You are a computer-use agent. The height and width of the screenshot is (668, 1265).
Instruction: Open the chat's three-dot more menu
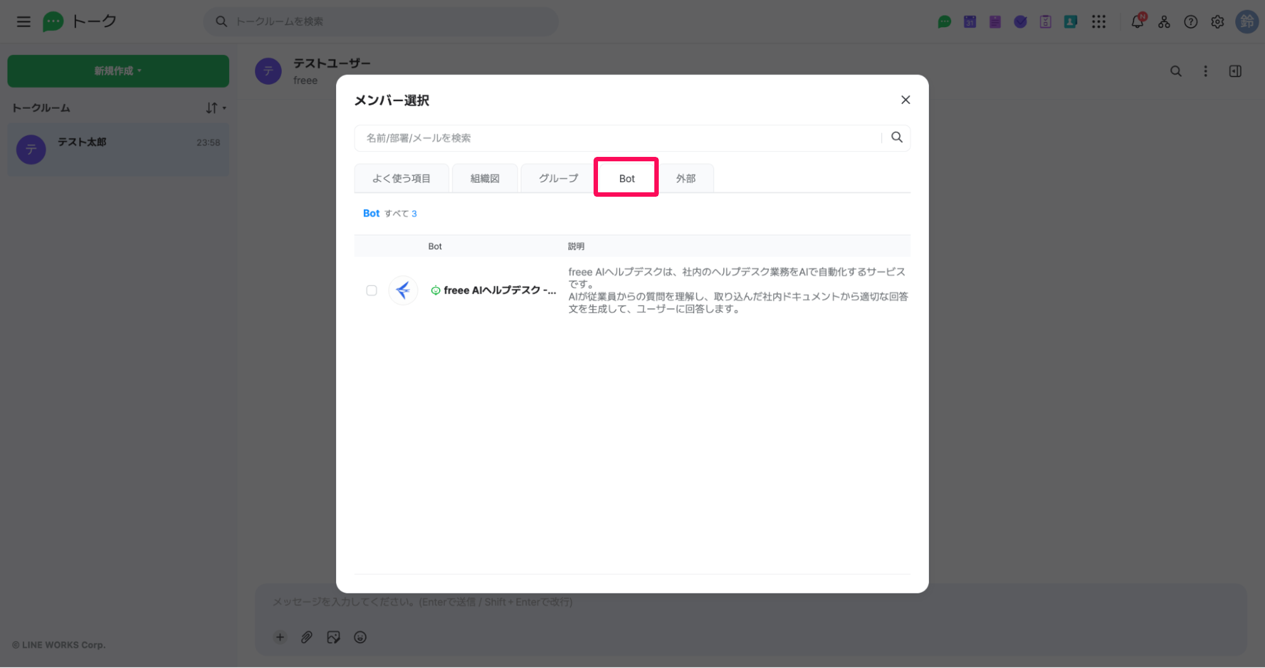[x=1206, y=71]
